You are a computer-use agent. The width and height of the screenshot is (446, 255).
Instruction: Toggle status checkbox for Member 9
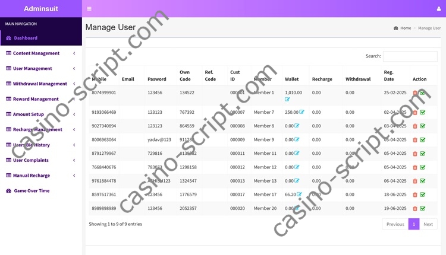(x=423, y=140)
